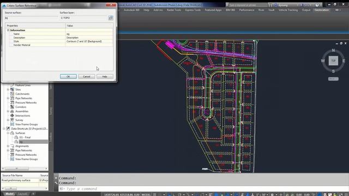This screenshot has width=349, height=196.
Task: Open the WCS dropdown below ViewCube
Action: [333, 79]
